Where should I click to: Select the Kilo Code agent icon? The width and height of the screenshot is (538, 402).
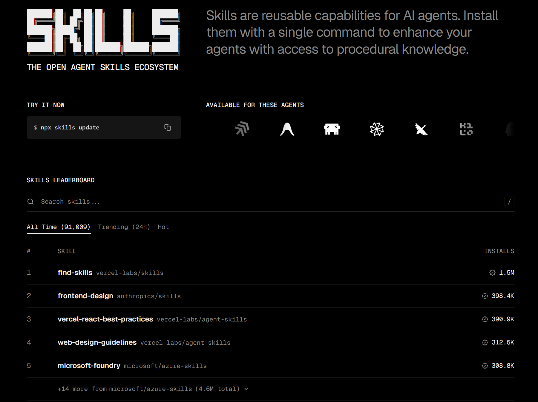click(x=466, y=129)
